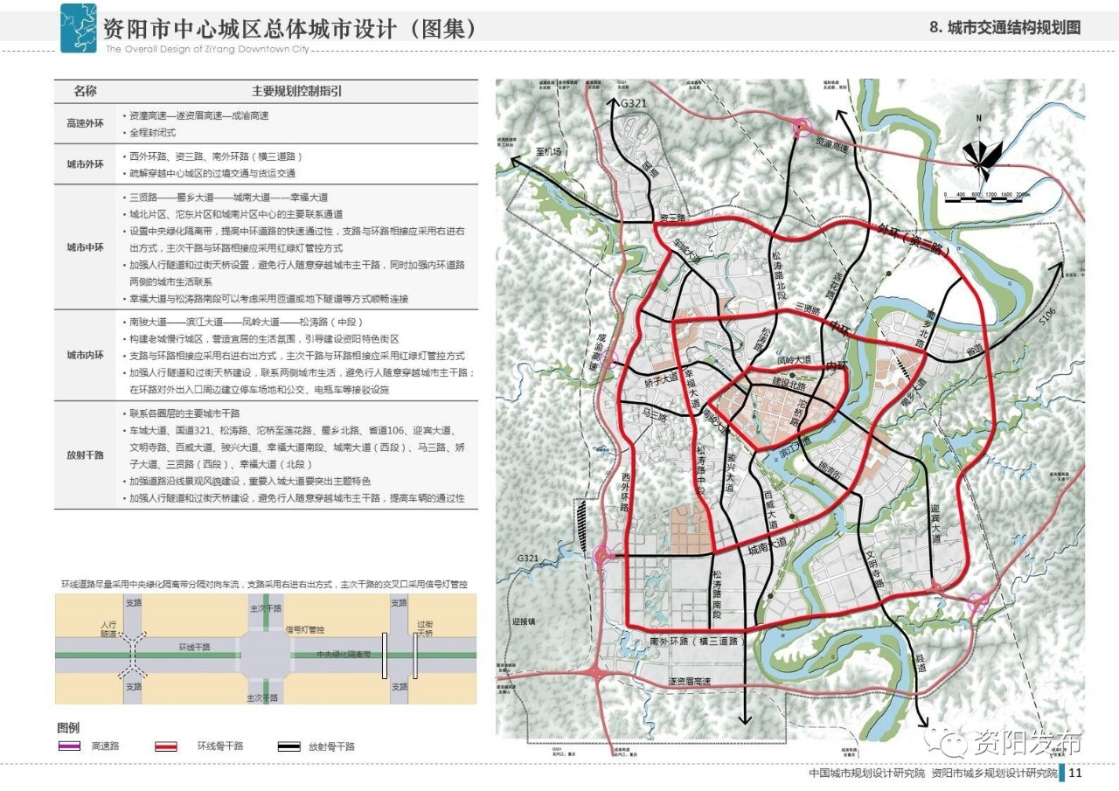Click the 凤岭大道 map label
The image size is (1119, 791).
794,360
